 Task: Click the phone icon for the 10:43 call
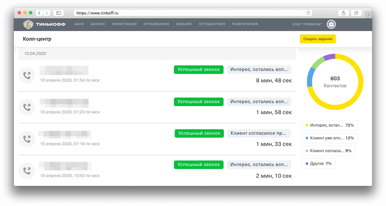click(x=27, y=170)
